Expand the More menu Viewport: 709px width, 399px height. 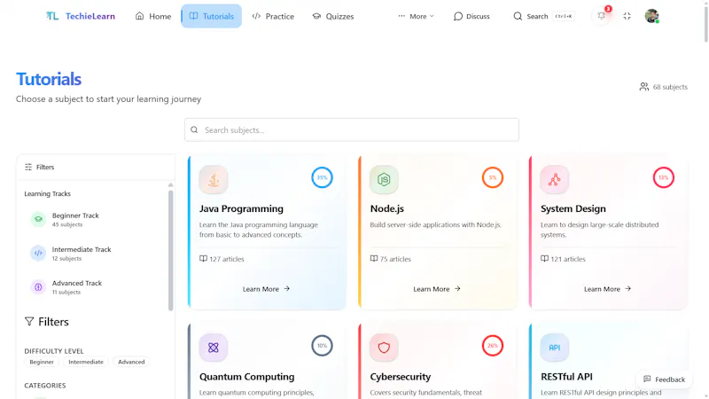coord(416,16)
